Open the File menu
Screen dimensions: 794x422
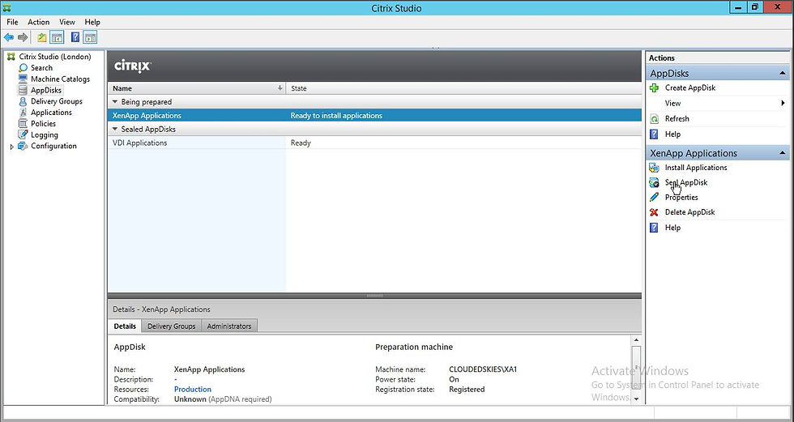(x=12, y=22)
